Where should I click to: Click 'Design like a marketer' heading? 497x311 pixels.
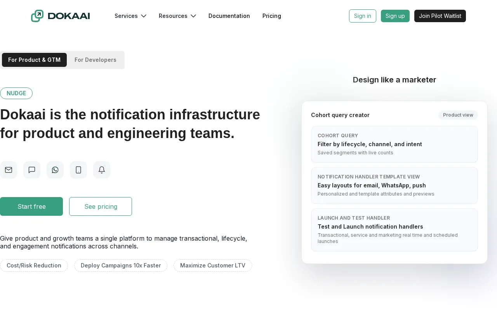(x=394, y=80)
